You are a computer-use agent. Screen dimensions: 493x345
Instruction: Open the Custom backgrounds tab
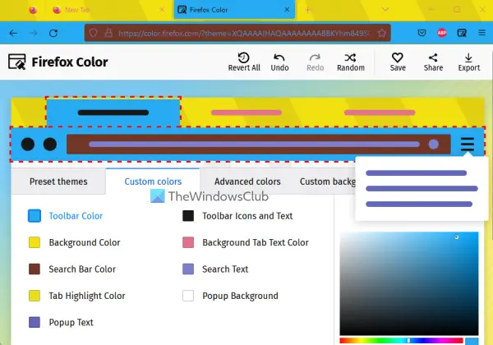coord(328,182)
